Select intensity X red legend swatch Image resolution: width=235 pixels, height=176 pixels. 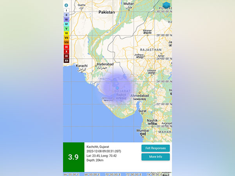tap(66, 52)
